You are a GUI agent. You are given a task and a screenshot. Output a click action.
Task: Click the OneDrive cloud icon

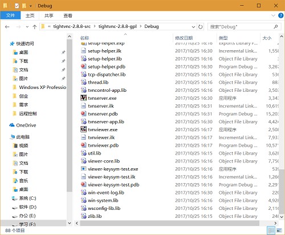[12, 125]
